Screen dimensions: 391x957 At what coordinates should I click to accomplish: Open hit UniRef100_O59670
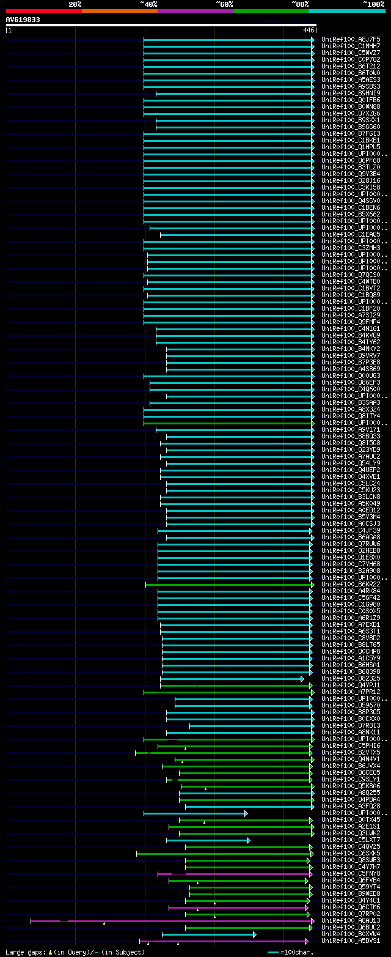tap(351, 705)
